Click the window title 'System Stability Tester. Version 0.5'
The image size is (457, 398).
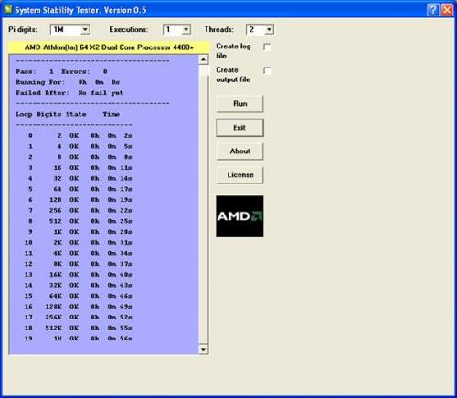pyautogui.click(x=80, y=10)
